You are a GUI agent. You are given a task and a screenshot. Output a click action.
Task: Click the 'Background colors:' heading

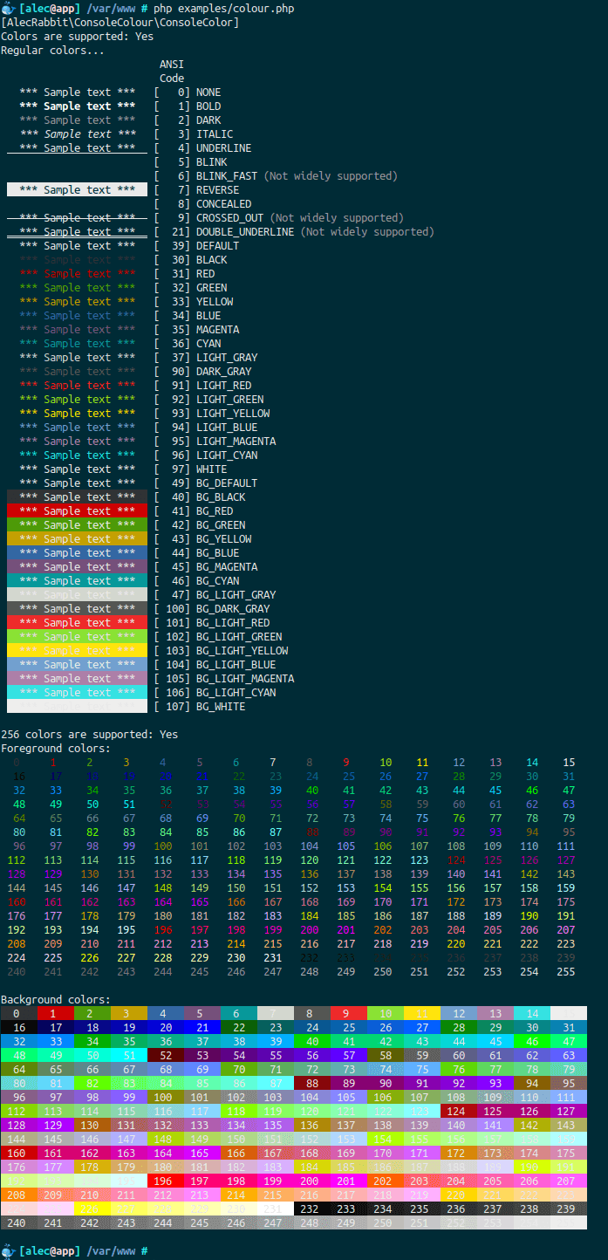[56, 1000]
